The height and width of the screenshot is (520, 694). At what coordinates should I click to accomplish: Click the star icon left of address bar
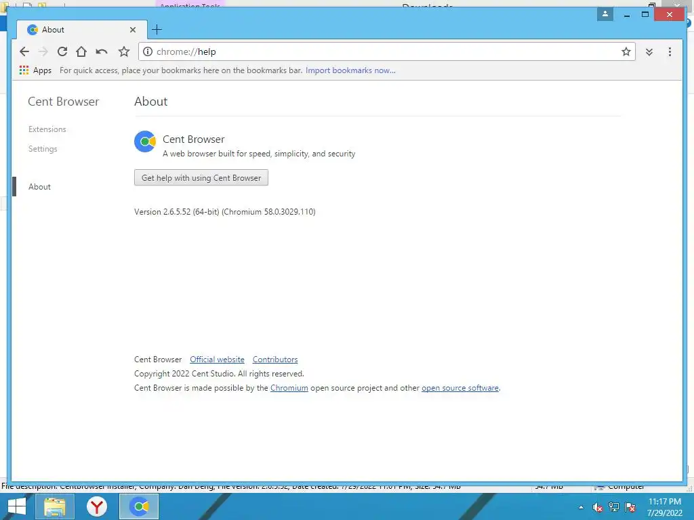[x=124, y=51]
